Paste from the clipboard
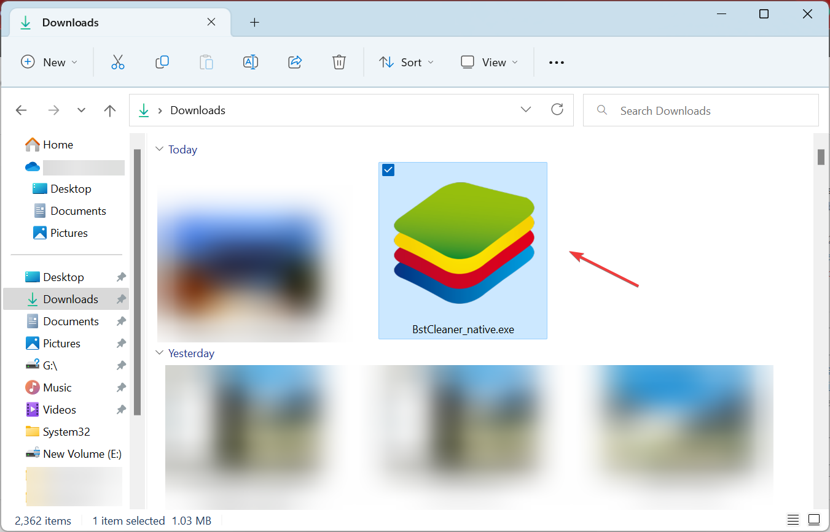This screenshot has width=830, height=532. pyautogui.click(x=206, y=62)
